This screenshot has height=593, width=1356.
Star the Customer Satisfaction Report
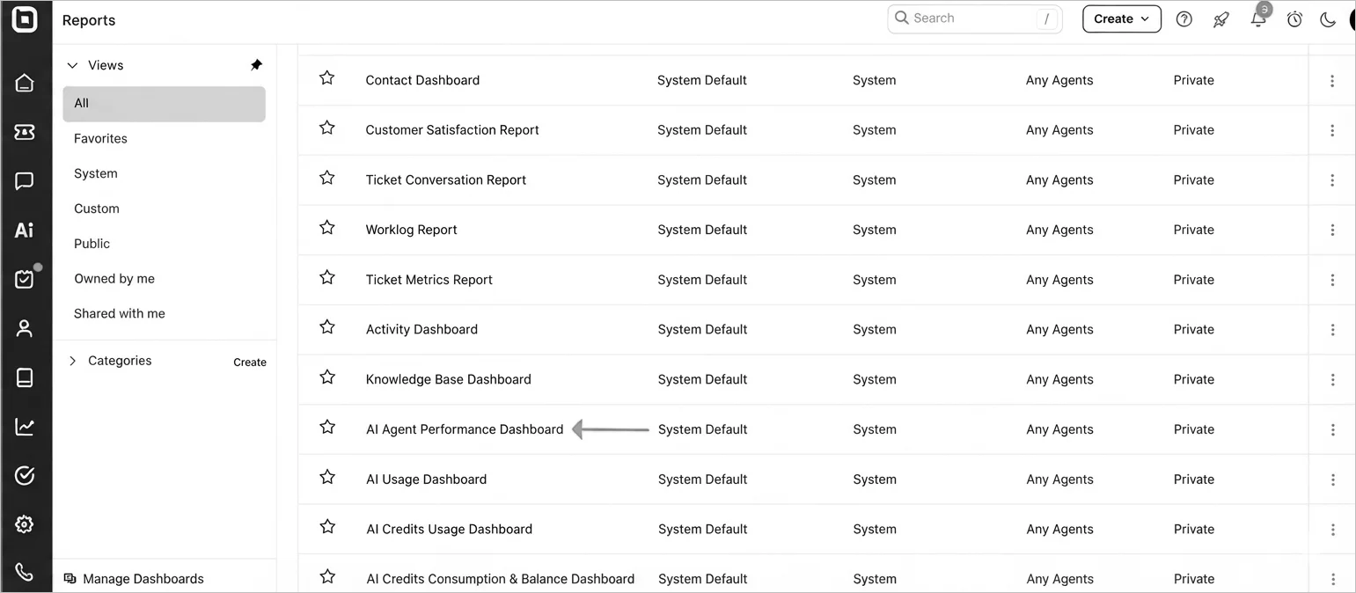click(x=327, y=128)
